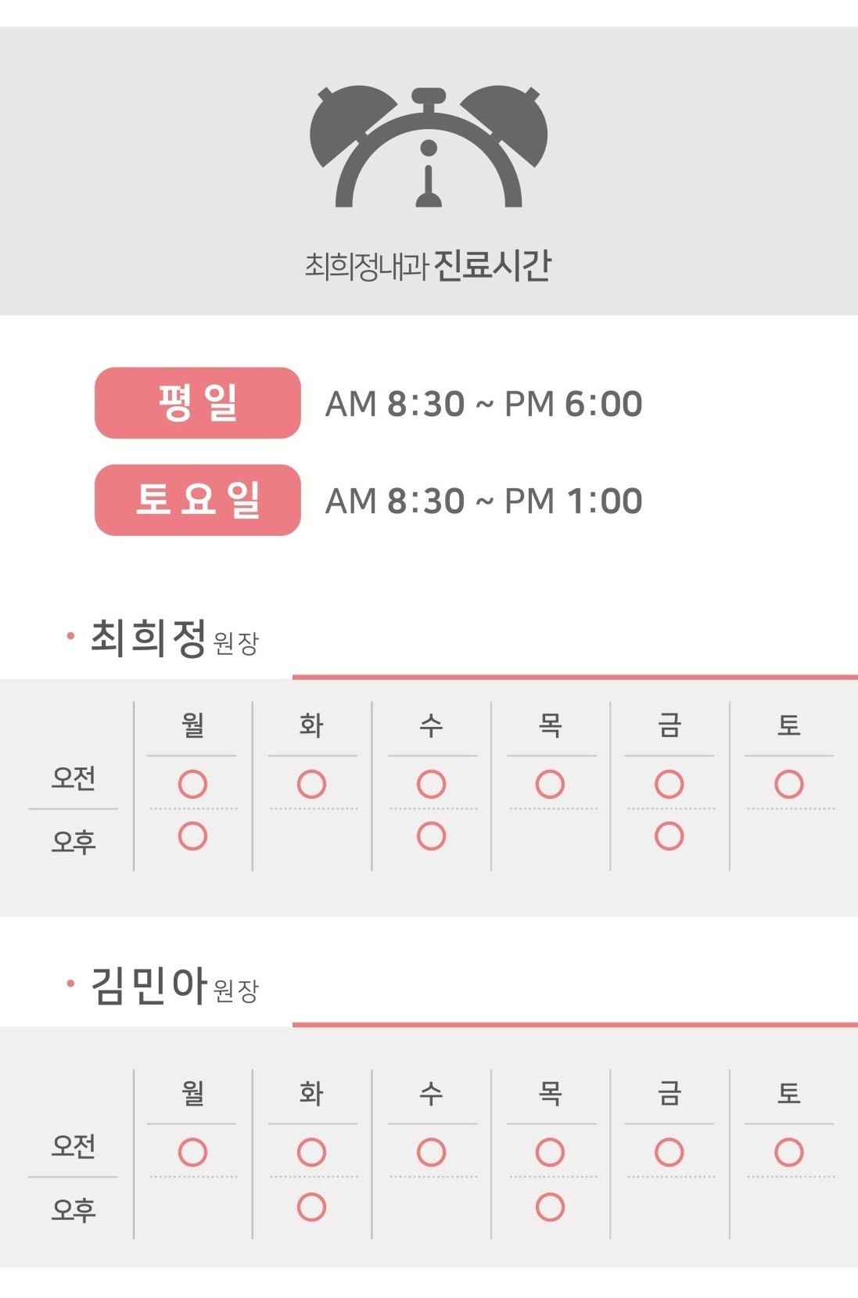
Task: Click the 평일 weekday badge
Action: click(x=198, y=403)
